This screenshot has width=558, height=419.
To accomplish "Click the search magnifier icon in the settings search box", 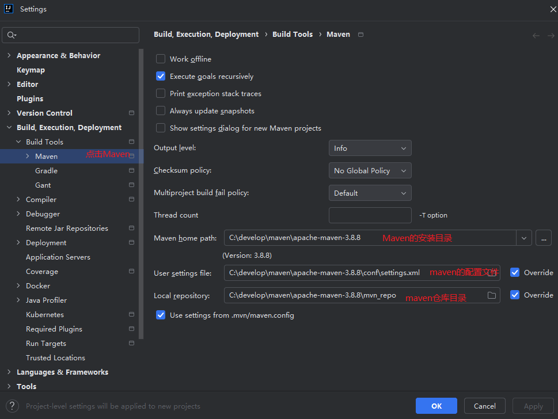I will coord(11,35).
